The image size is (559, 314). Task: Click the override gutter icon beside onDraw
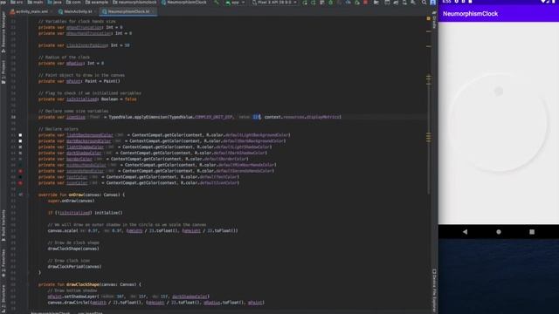click(x=21, y=195)
